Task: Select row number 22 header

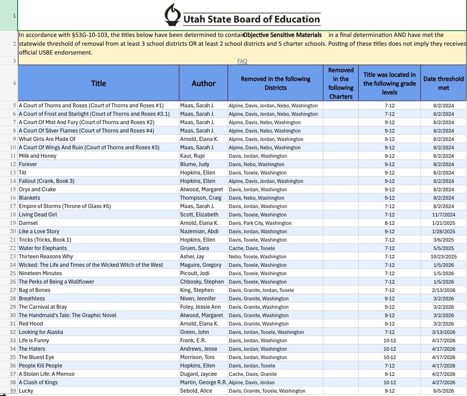Action: (x=9, y=248)
